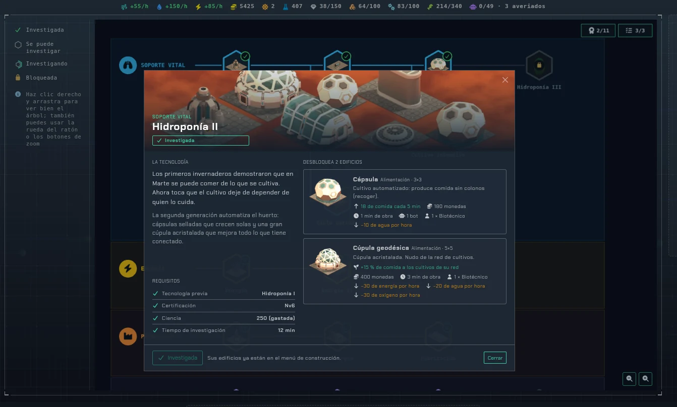677x407 pixels.
Task: Click the oxygen icon showing +55/h
Action: point(125,7)
